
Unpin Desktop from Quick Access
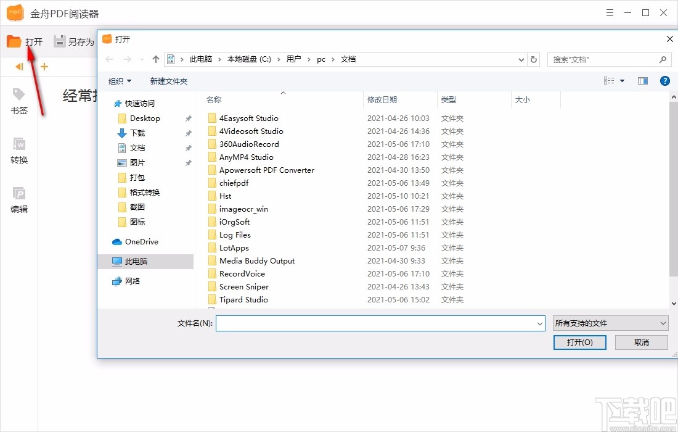pyautogui.click(x=188, y=118)
